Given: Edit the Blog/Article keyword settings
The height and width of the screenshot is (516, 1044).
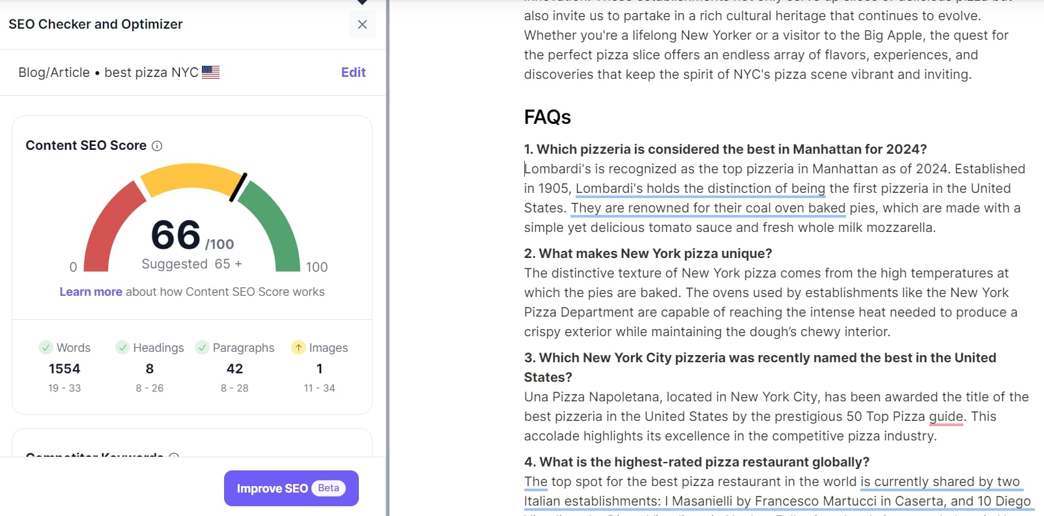Looking at the screenshot, I should tap(353, 72).
